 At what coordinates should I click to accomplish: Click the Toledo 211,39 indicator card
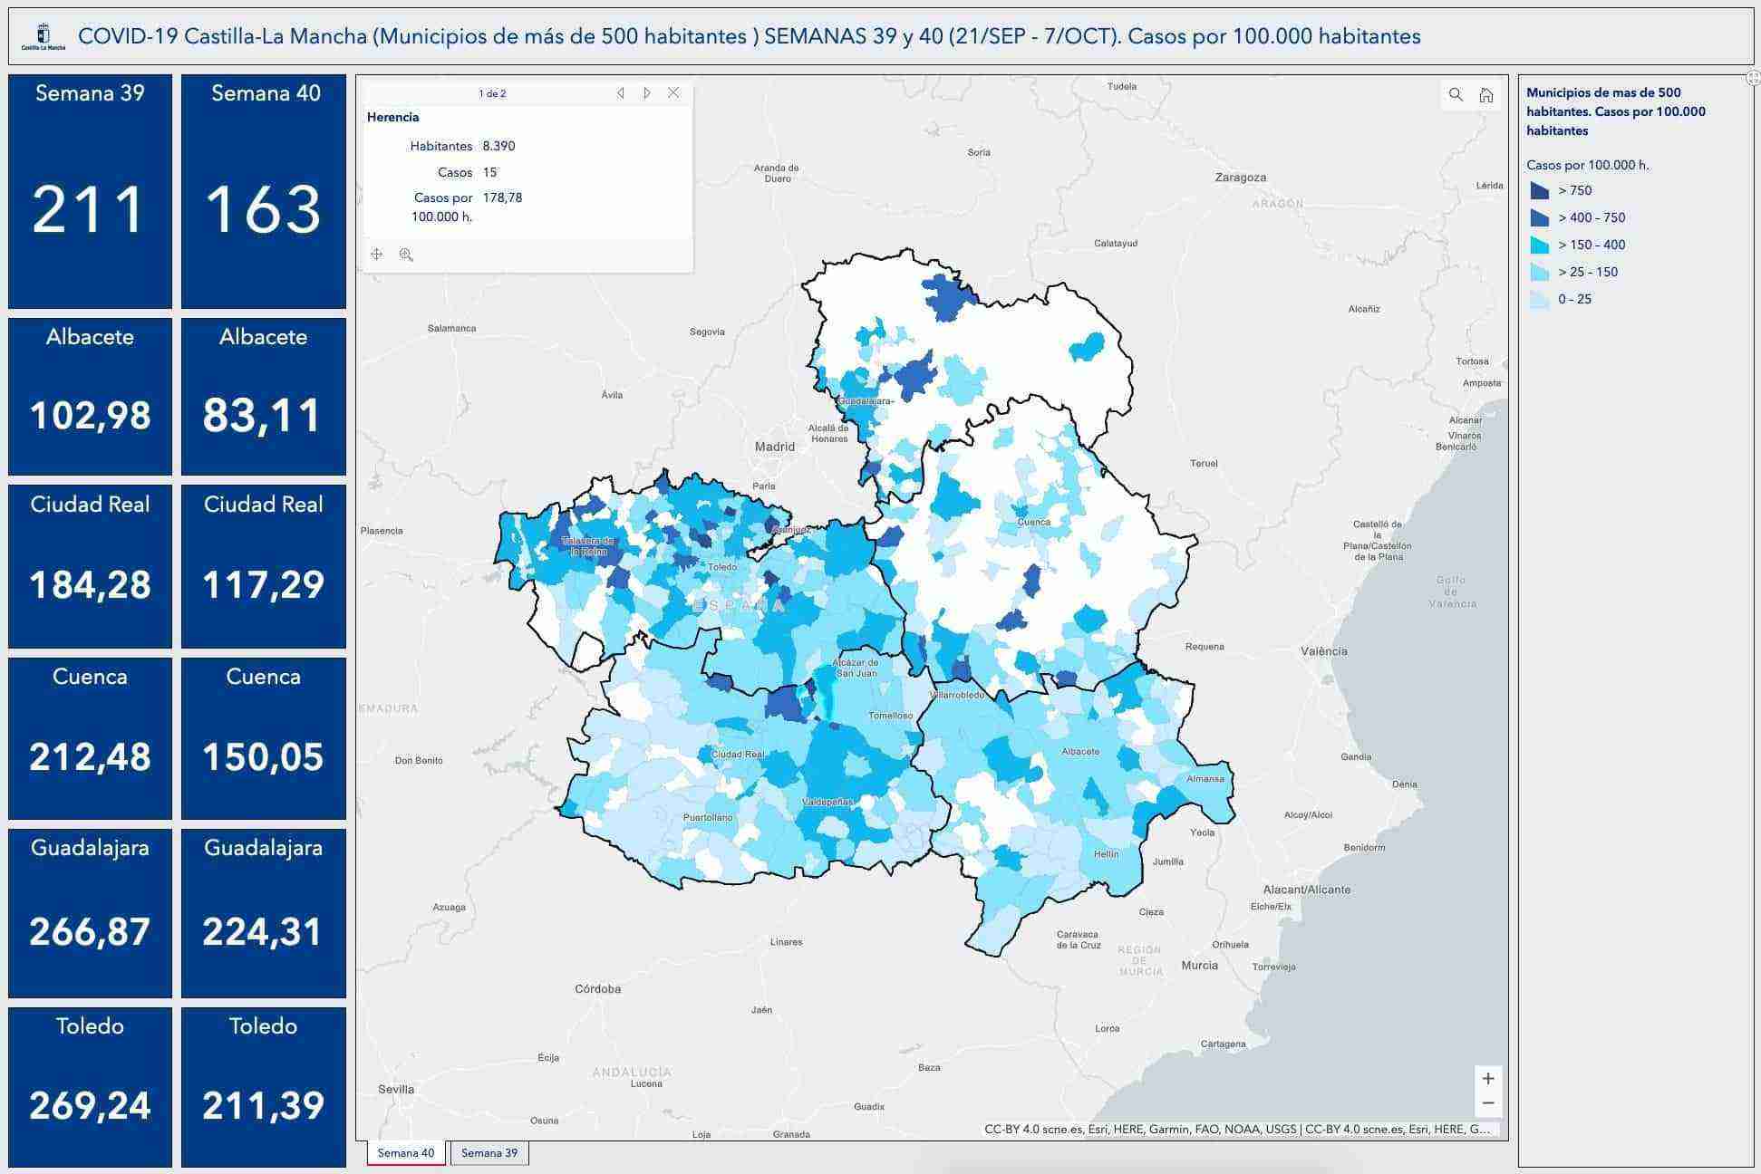(264, 1087)
